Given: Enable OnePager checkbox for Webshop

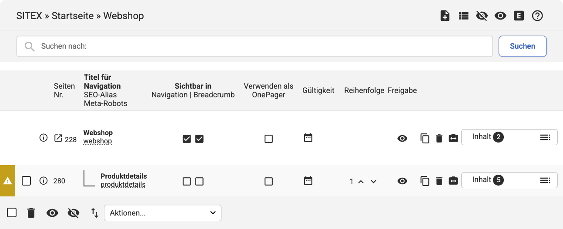Looking at the screenshot, I should tap(268, 139).
